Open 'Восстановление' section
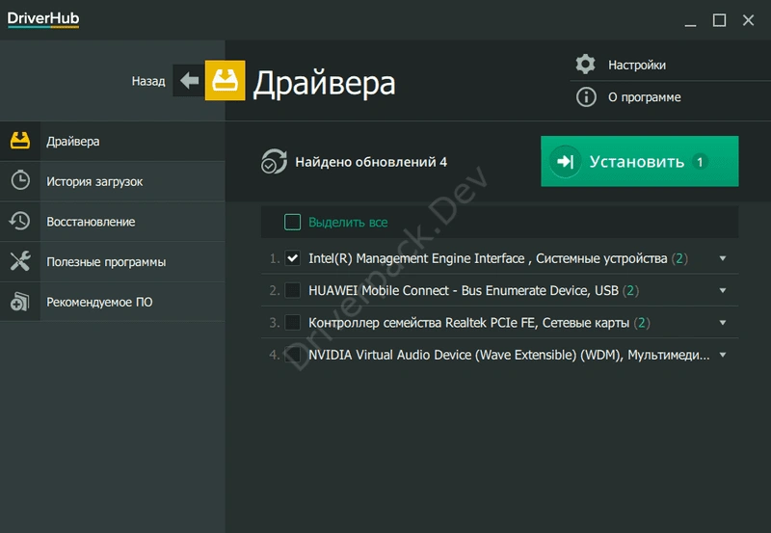Image resolution: width=771 pixels, height=533 pixels. coord(113,222)
